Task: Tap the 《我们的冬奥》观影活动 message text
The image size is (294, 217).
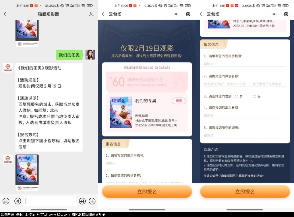Action: [x=39, y=68]
